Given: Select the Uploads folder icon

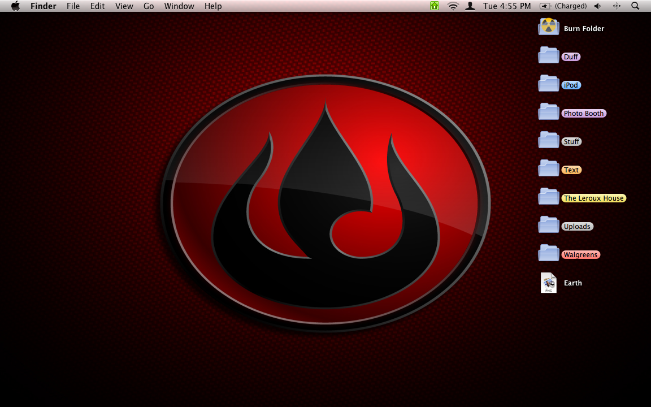Looking at the screenshot, I should click(x=549, y=224).
